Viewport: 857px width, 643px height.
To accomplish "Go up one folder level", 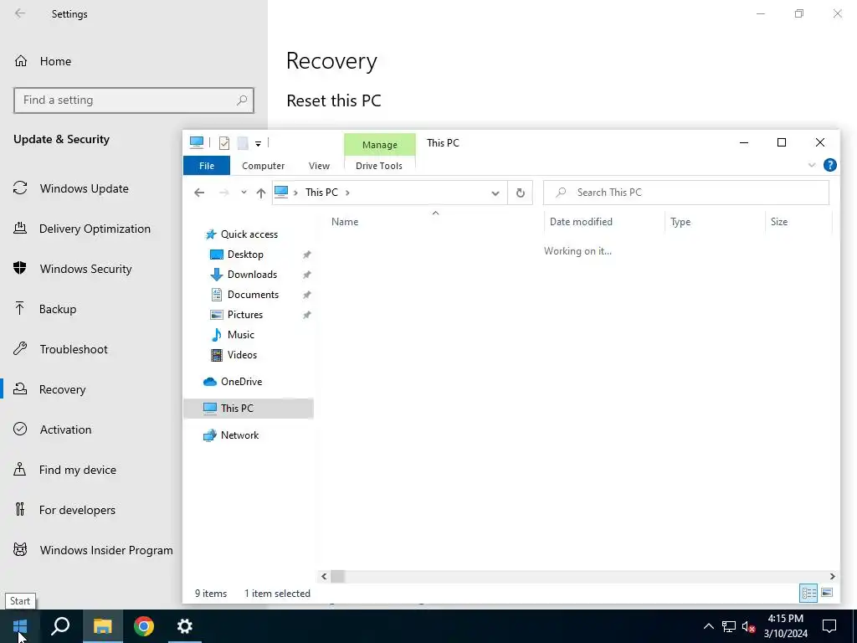I will click(261, 193).
